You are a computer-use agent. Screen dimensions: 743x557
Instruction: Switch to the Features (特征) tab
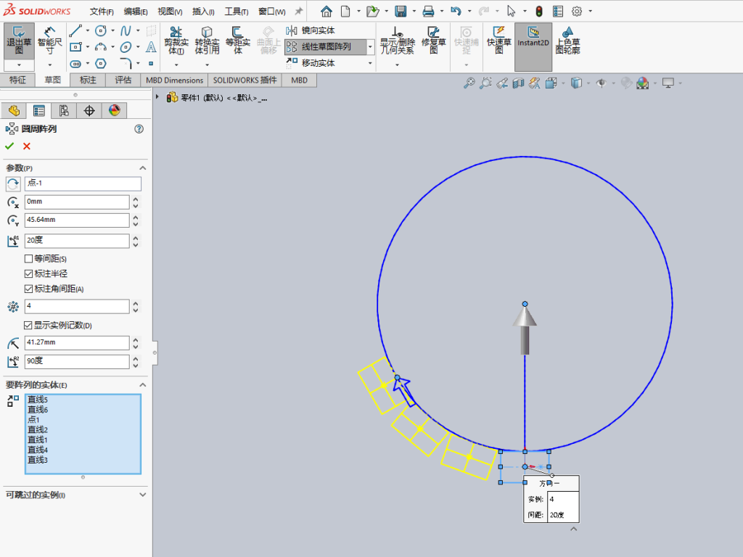click(x=18, y=80)
